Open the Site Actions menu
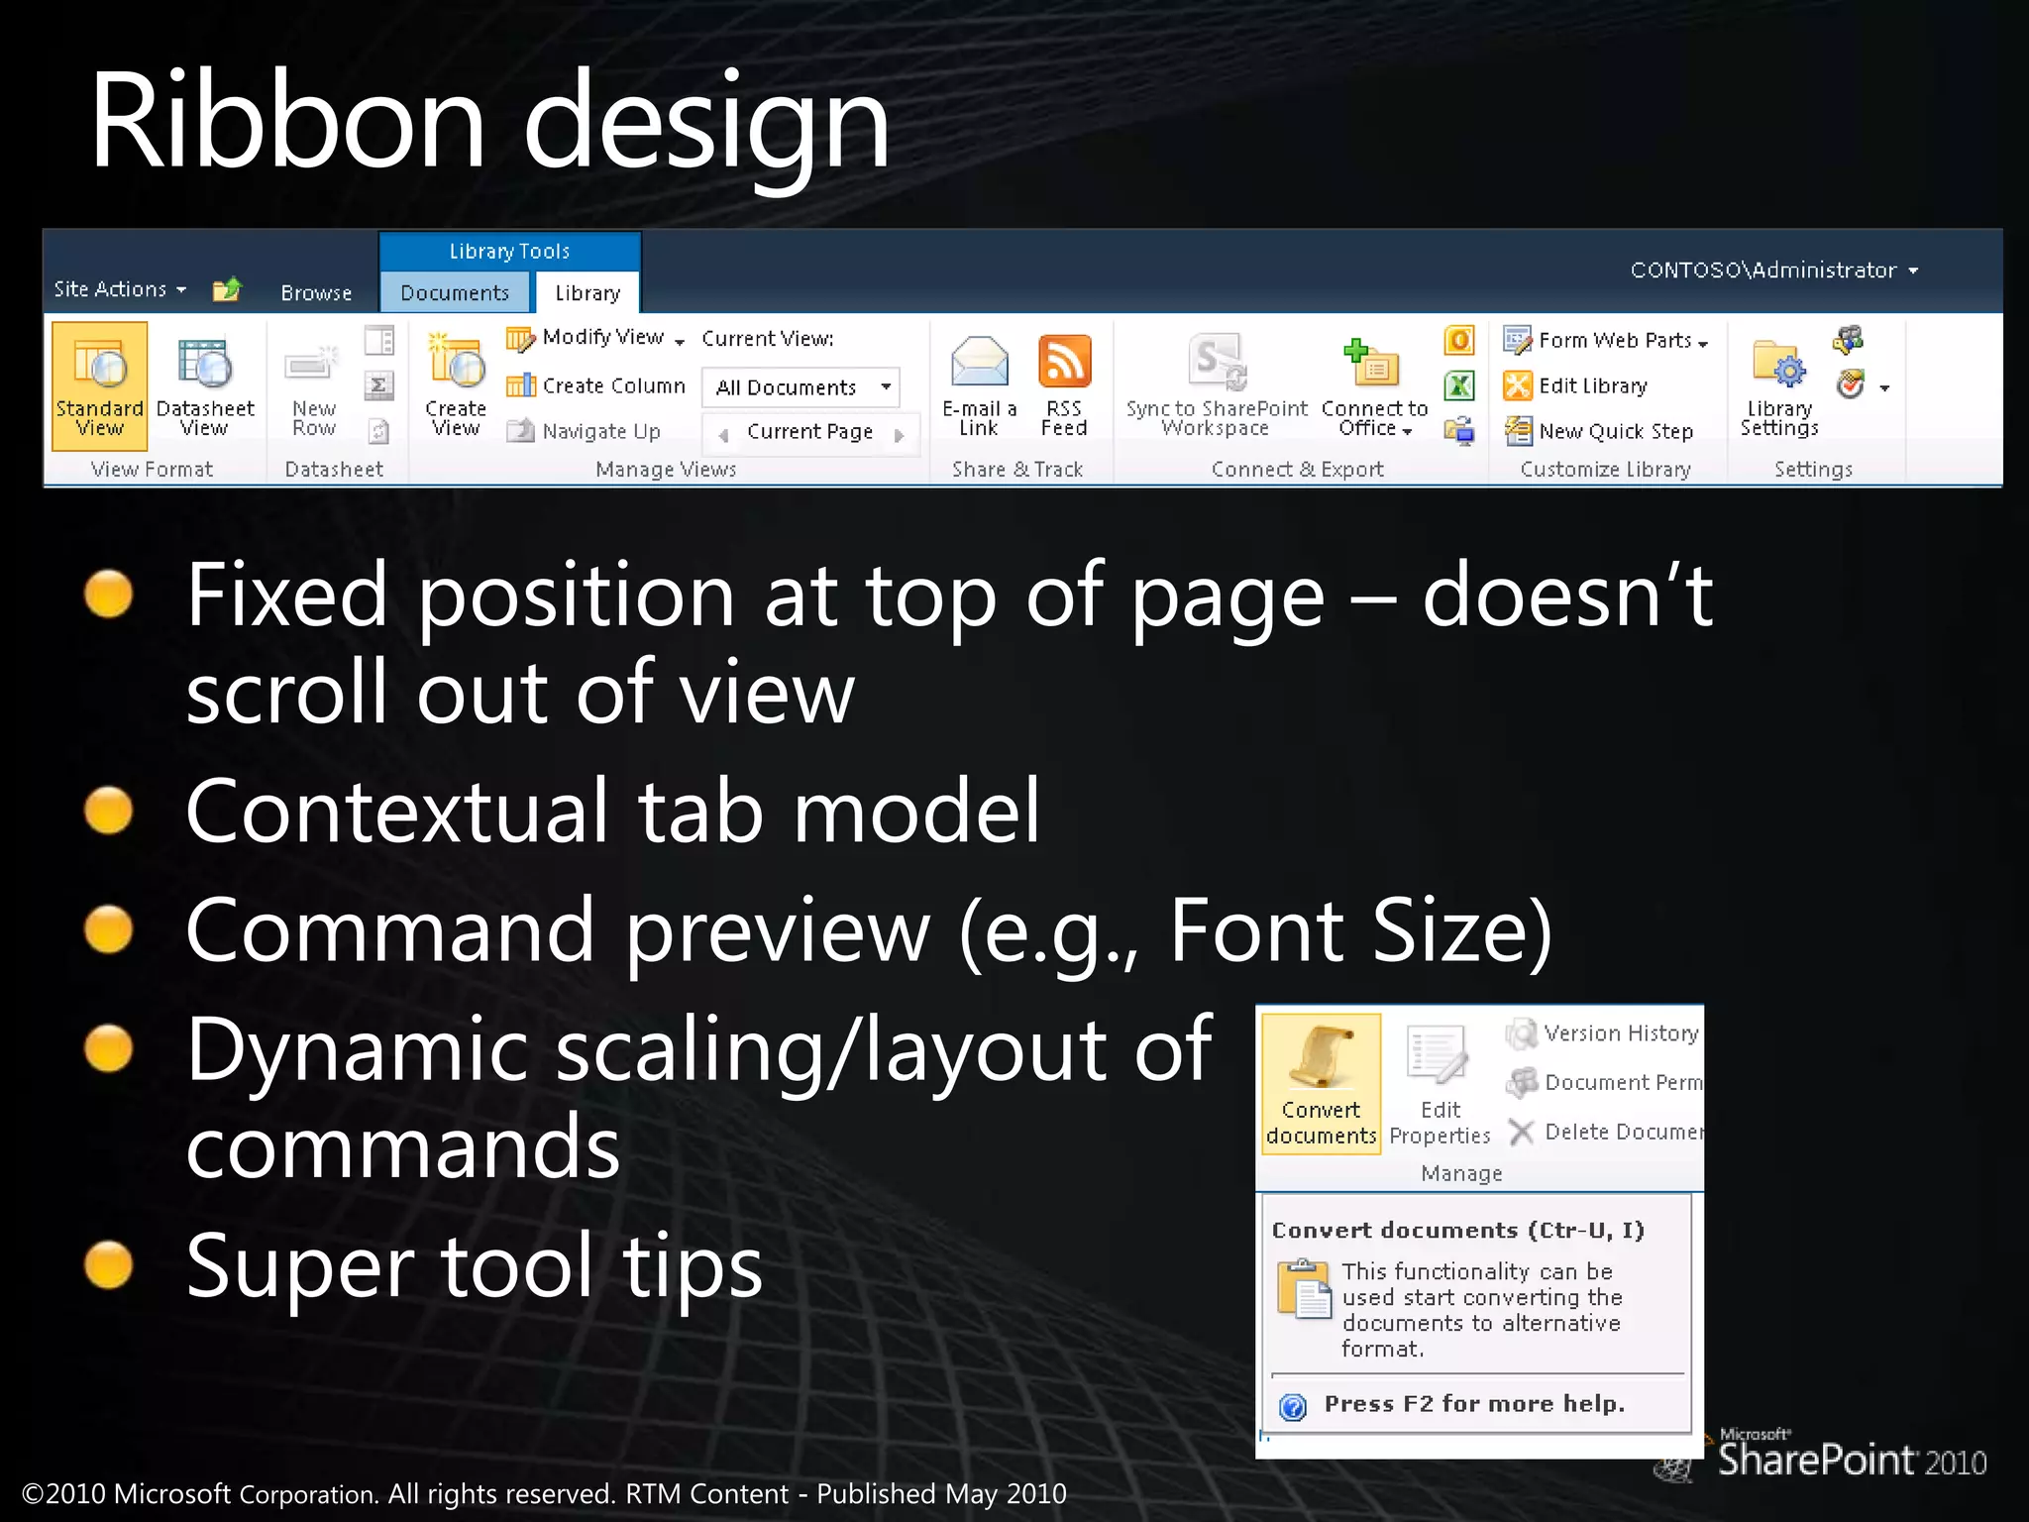 120,289
